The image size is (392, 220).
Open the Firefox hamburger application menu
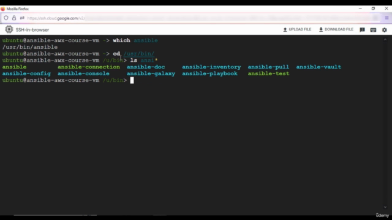[386, 18]
